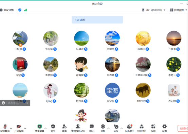Open the 应用 apps icon
This screenshot has width=188, height=134.
[x=153, y=127]
